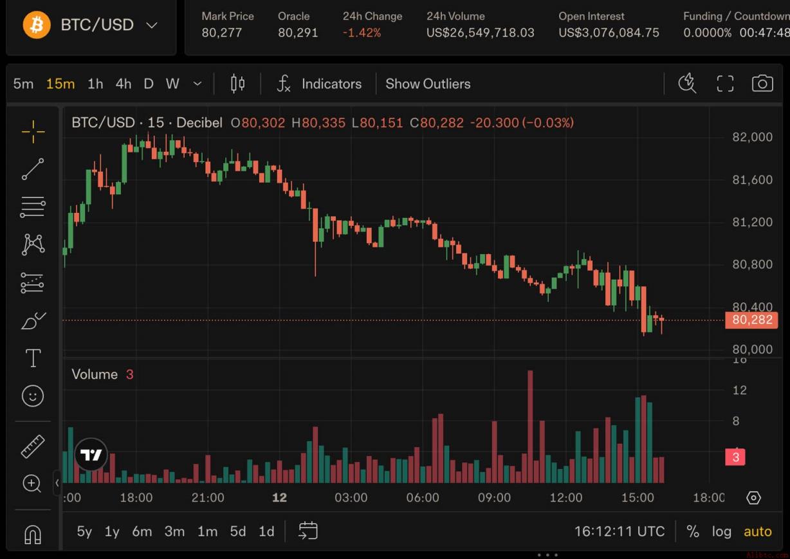Click the volume value 3 badge
The image size is (790, 559).
(x=735, y=457)
